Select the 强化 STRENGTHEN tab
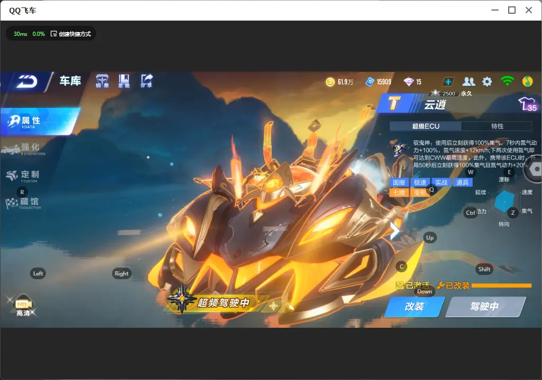 tap(24, 149)
